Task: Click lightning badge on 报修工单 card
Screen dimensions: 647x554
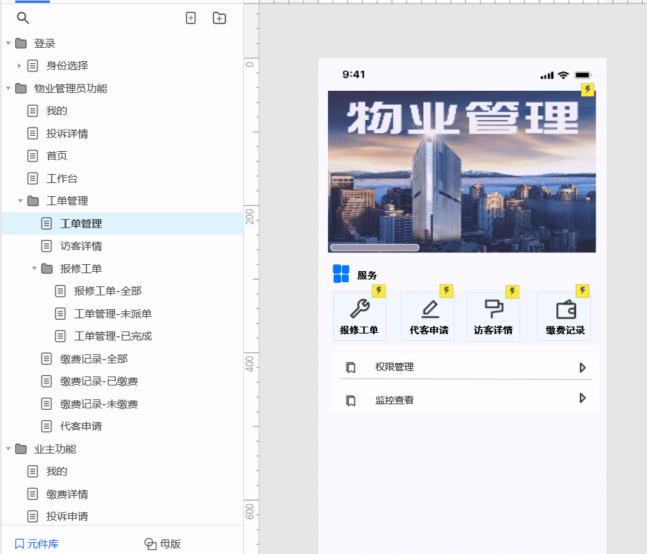Action: pyautogui.click(x=379, y=291)
